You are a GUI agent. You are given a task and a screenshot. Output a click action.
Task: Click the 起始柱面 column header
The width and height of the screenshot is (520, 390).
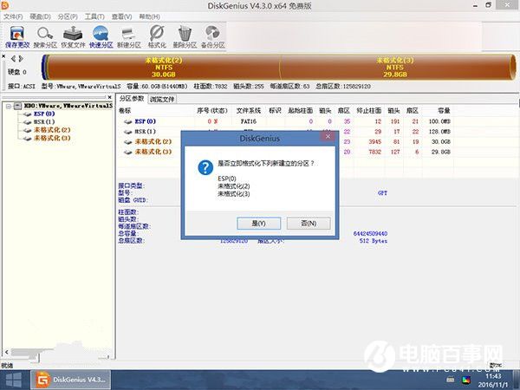point(300,111)
